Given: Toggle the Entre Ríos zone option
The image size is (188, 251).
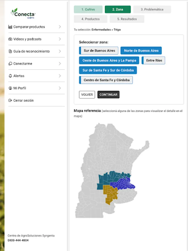Looking at the screenshot, I should click(153, 60).
